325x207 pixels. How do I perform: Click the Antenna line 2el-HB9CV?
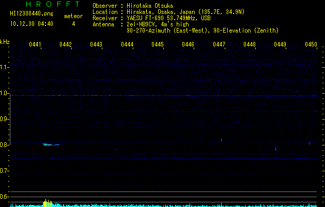pos(158,24)
